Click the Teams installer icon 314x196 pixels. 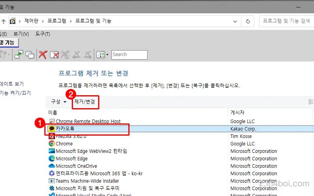click(52, 181)
